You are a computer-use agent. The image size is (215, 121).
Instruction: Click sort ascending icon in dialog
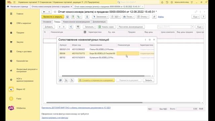pyautogui.click(x=66, y=80)
